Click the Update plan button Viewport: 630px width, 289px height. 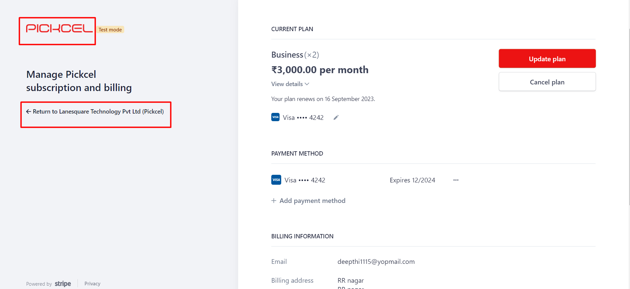tap(547, 59)
